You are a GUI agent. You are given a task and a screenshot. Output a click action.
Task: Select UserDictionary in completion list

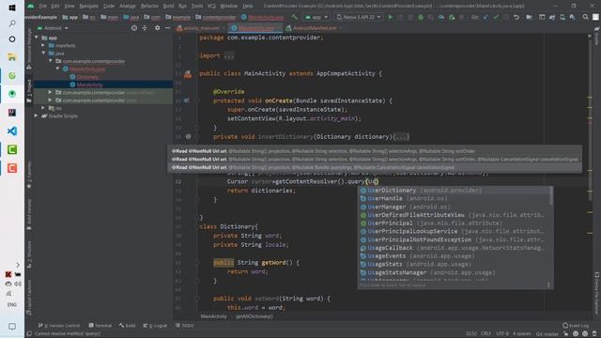click(x=454, y=191)
